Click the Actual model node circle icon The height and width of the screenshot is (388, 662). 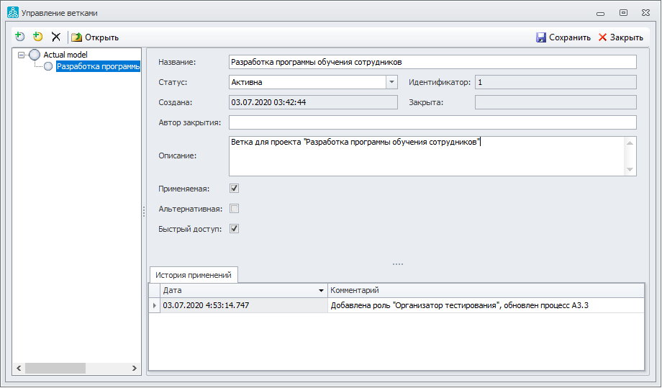(35, 55)
